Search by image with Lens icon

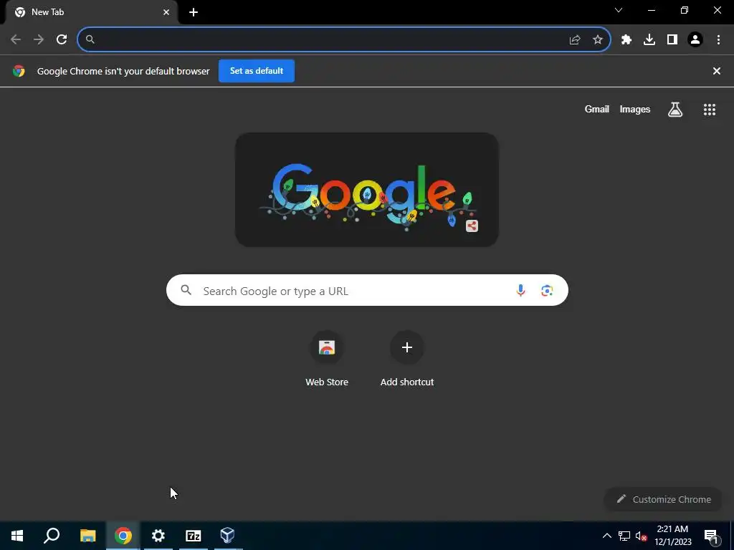pyautogui.click(x=547, y=291)
